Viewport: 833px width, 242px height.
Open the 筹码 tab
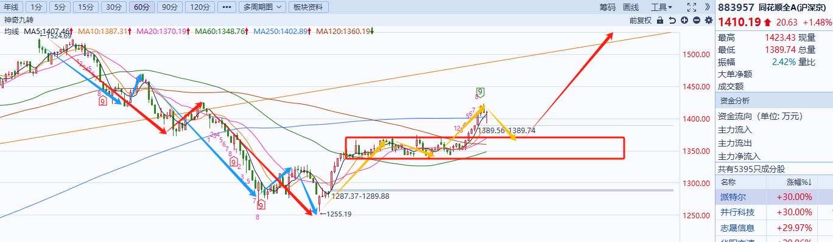pos(608,7)
